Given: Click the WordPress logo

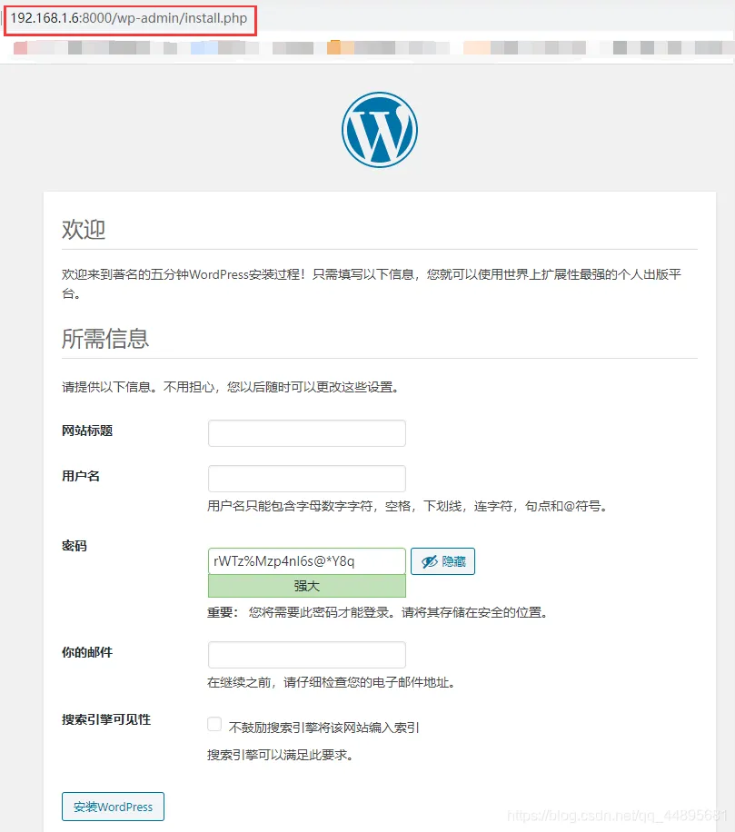Looking at the screenshot, I should [x=380, y=130].
